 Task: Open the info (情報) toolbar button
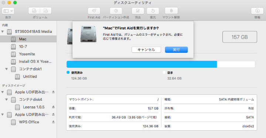[258, 11]
